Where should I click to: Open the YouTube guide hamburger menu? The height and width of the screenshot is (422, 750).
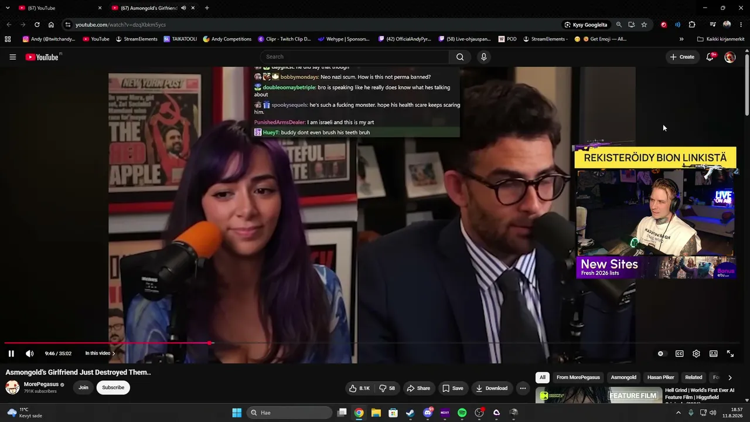[x=12, y=57]
